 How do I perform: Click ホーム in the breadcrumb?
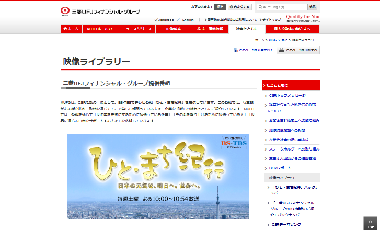(260, 40)
